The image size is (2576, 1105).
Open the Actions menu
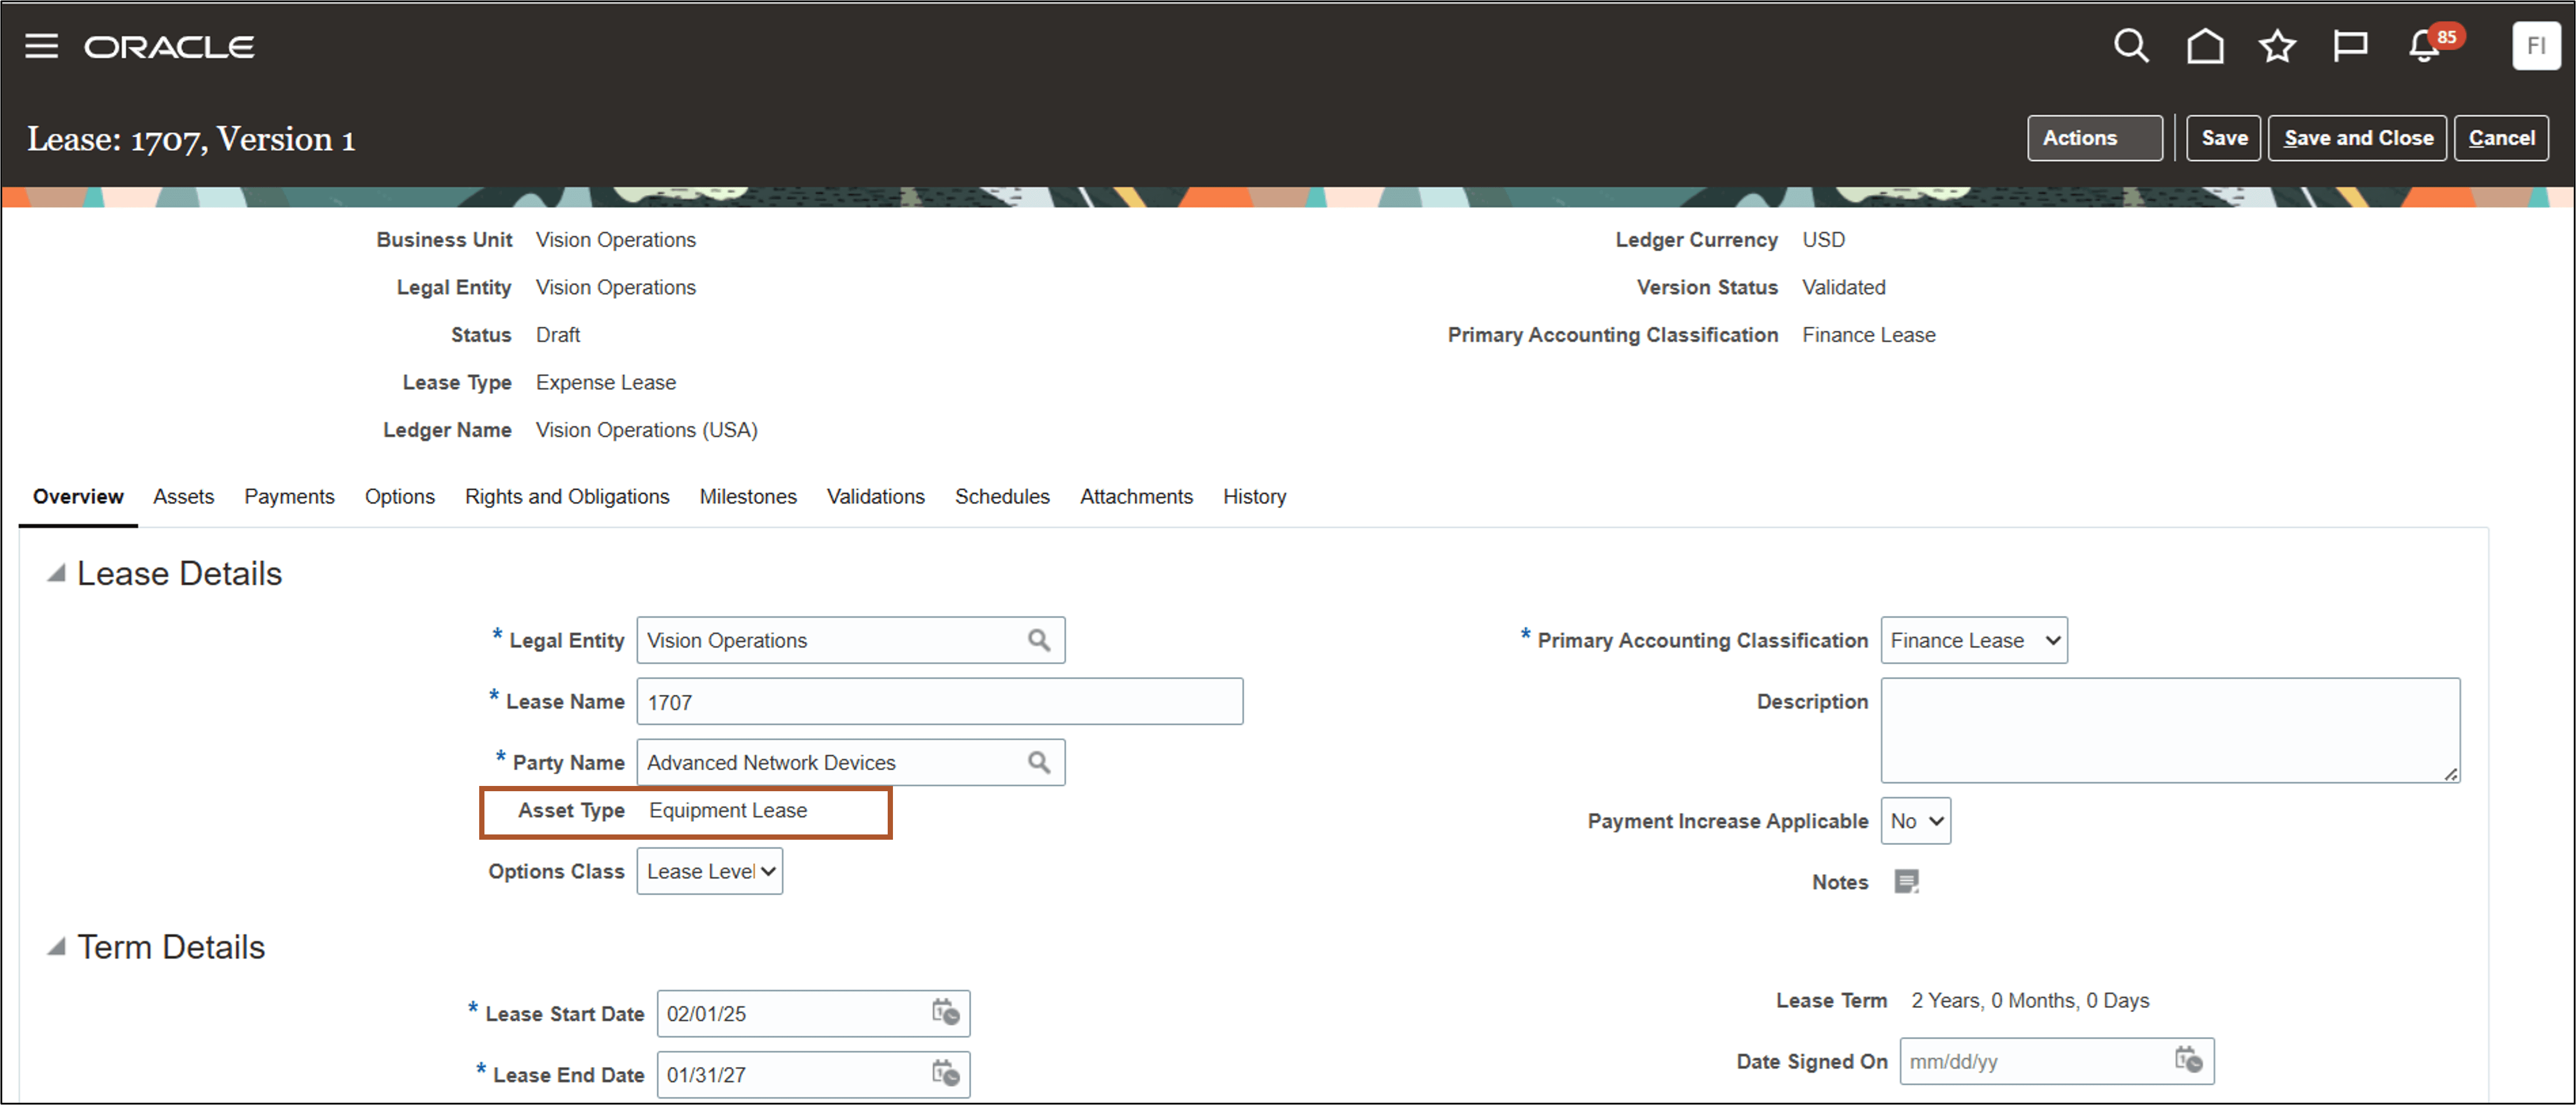(2094, 138)
